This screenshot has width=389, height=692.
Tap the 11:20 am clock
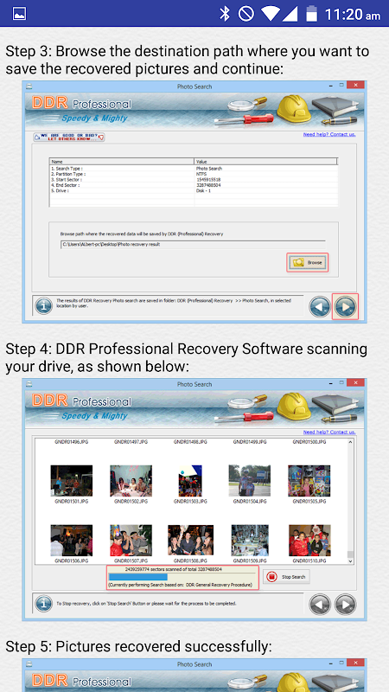pyautogui.click(x=352, y=14)
